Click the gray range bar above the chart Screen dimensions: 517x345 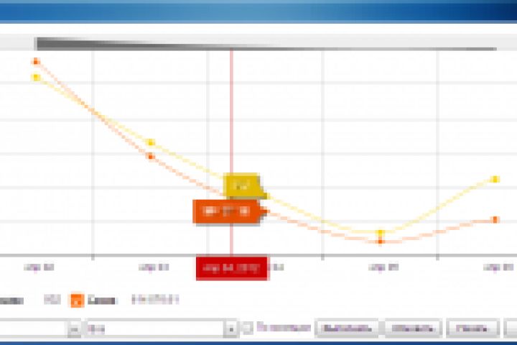click(x=266, y=44)
